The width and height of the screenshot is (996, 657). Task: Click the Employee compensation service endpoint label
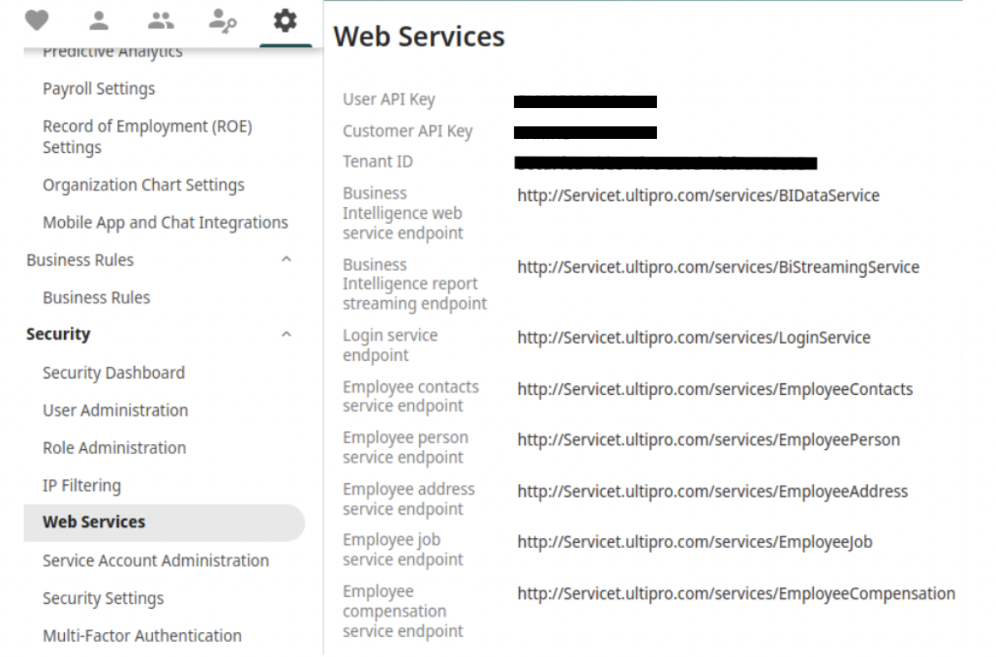[402, 611]
